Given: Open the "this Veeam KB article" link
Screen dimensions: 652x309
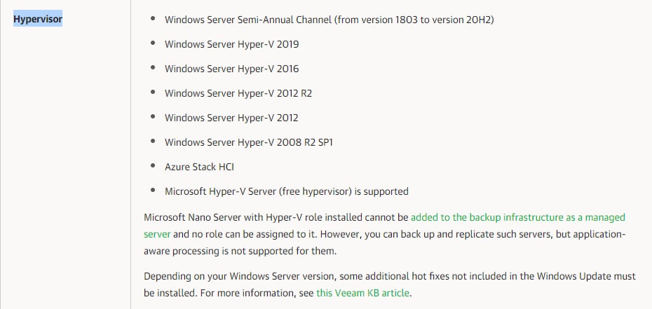Looking at the screenshot, I should [x=362, y=292].
